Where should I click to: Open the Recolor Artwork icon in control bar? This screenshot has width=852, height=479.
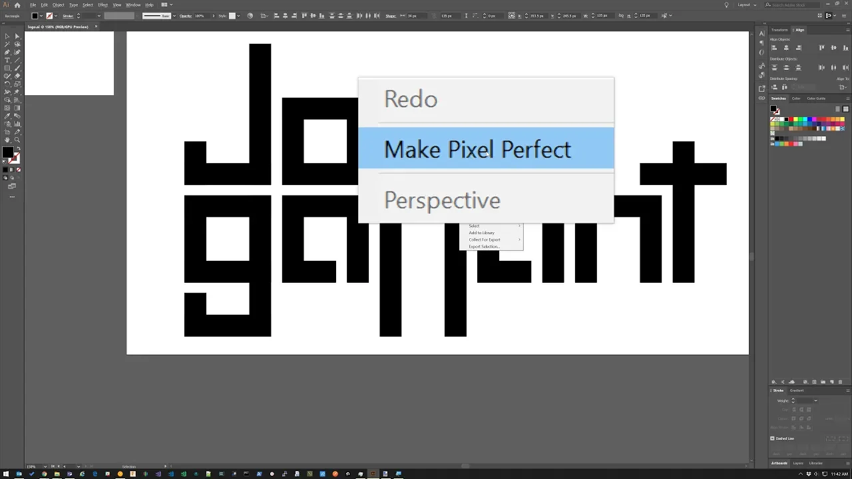250,15
